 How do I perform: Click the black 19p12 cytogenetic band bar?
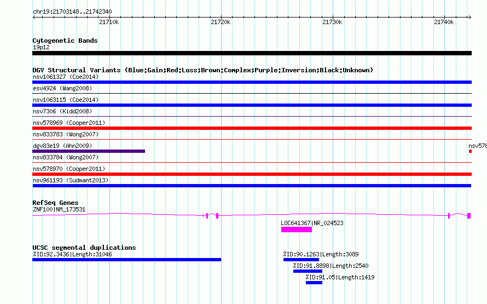click(252, 53)
